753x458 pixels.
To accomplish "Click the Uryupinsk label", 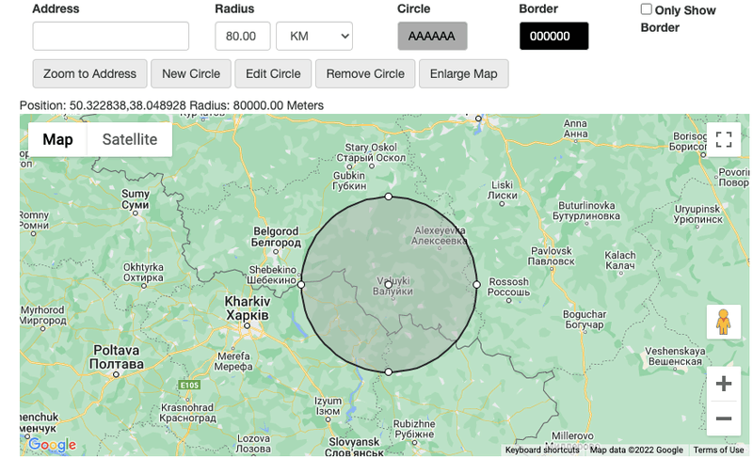I will [697, 213].
